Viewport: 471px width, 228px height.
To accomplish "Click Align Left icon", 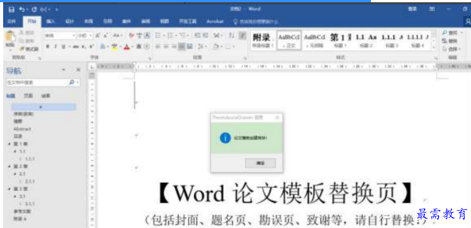I will [158, 46].
